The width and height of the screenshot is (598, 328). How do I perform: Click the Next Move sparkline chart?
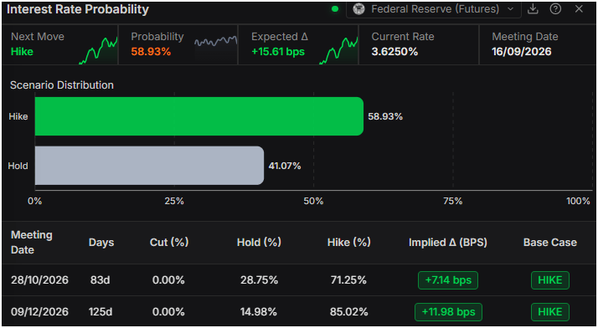98,50
